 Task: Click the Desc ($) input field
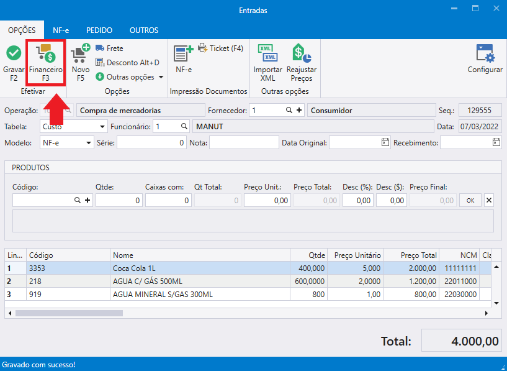click(392, 200)
